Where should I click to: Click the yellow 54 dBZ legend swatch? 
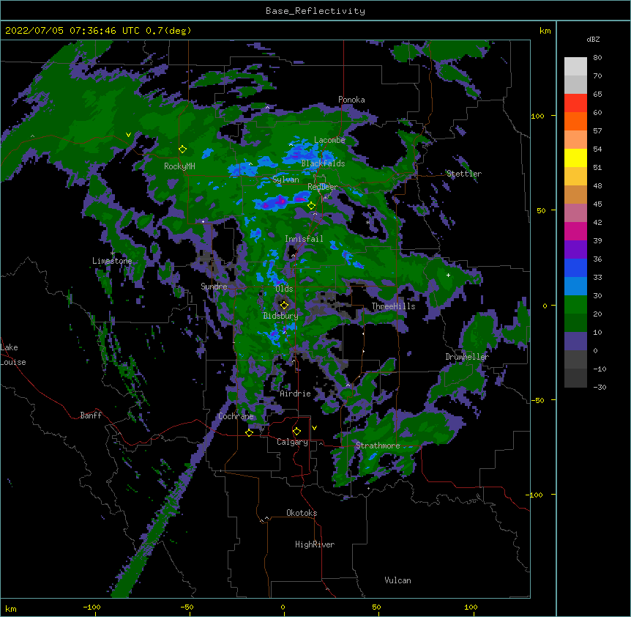(x=575, y=158)
